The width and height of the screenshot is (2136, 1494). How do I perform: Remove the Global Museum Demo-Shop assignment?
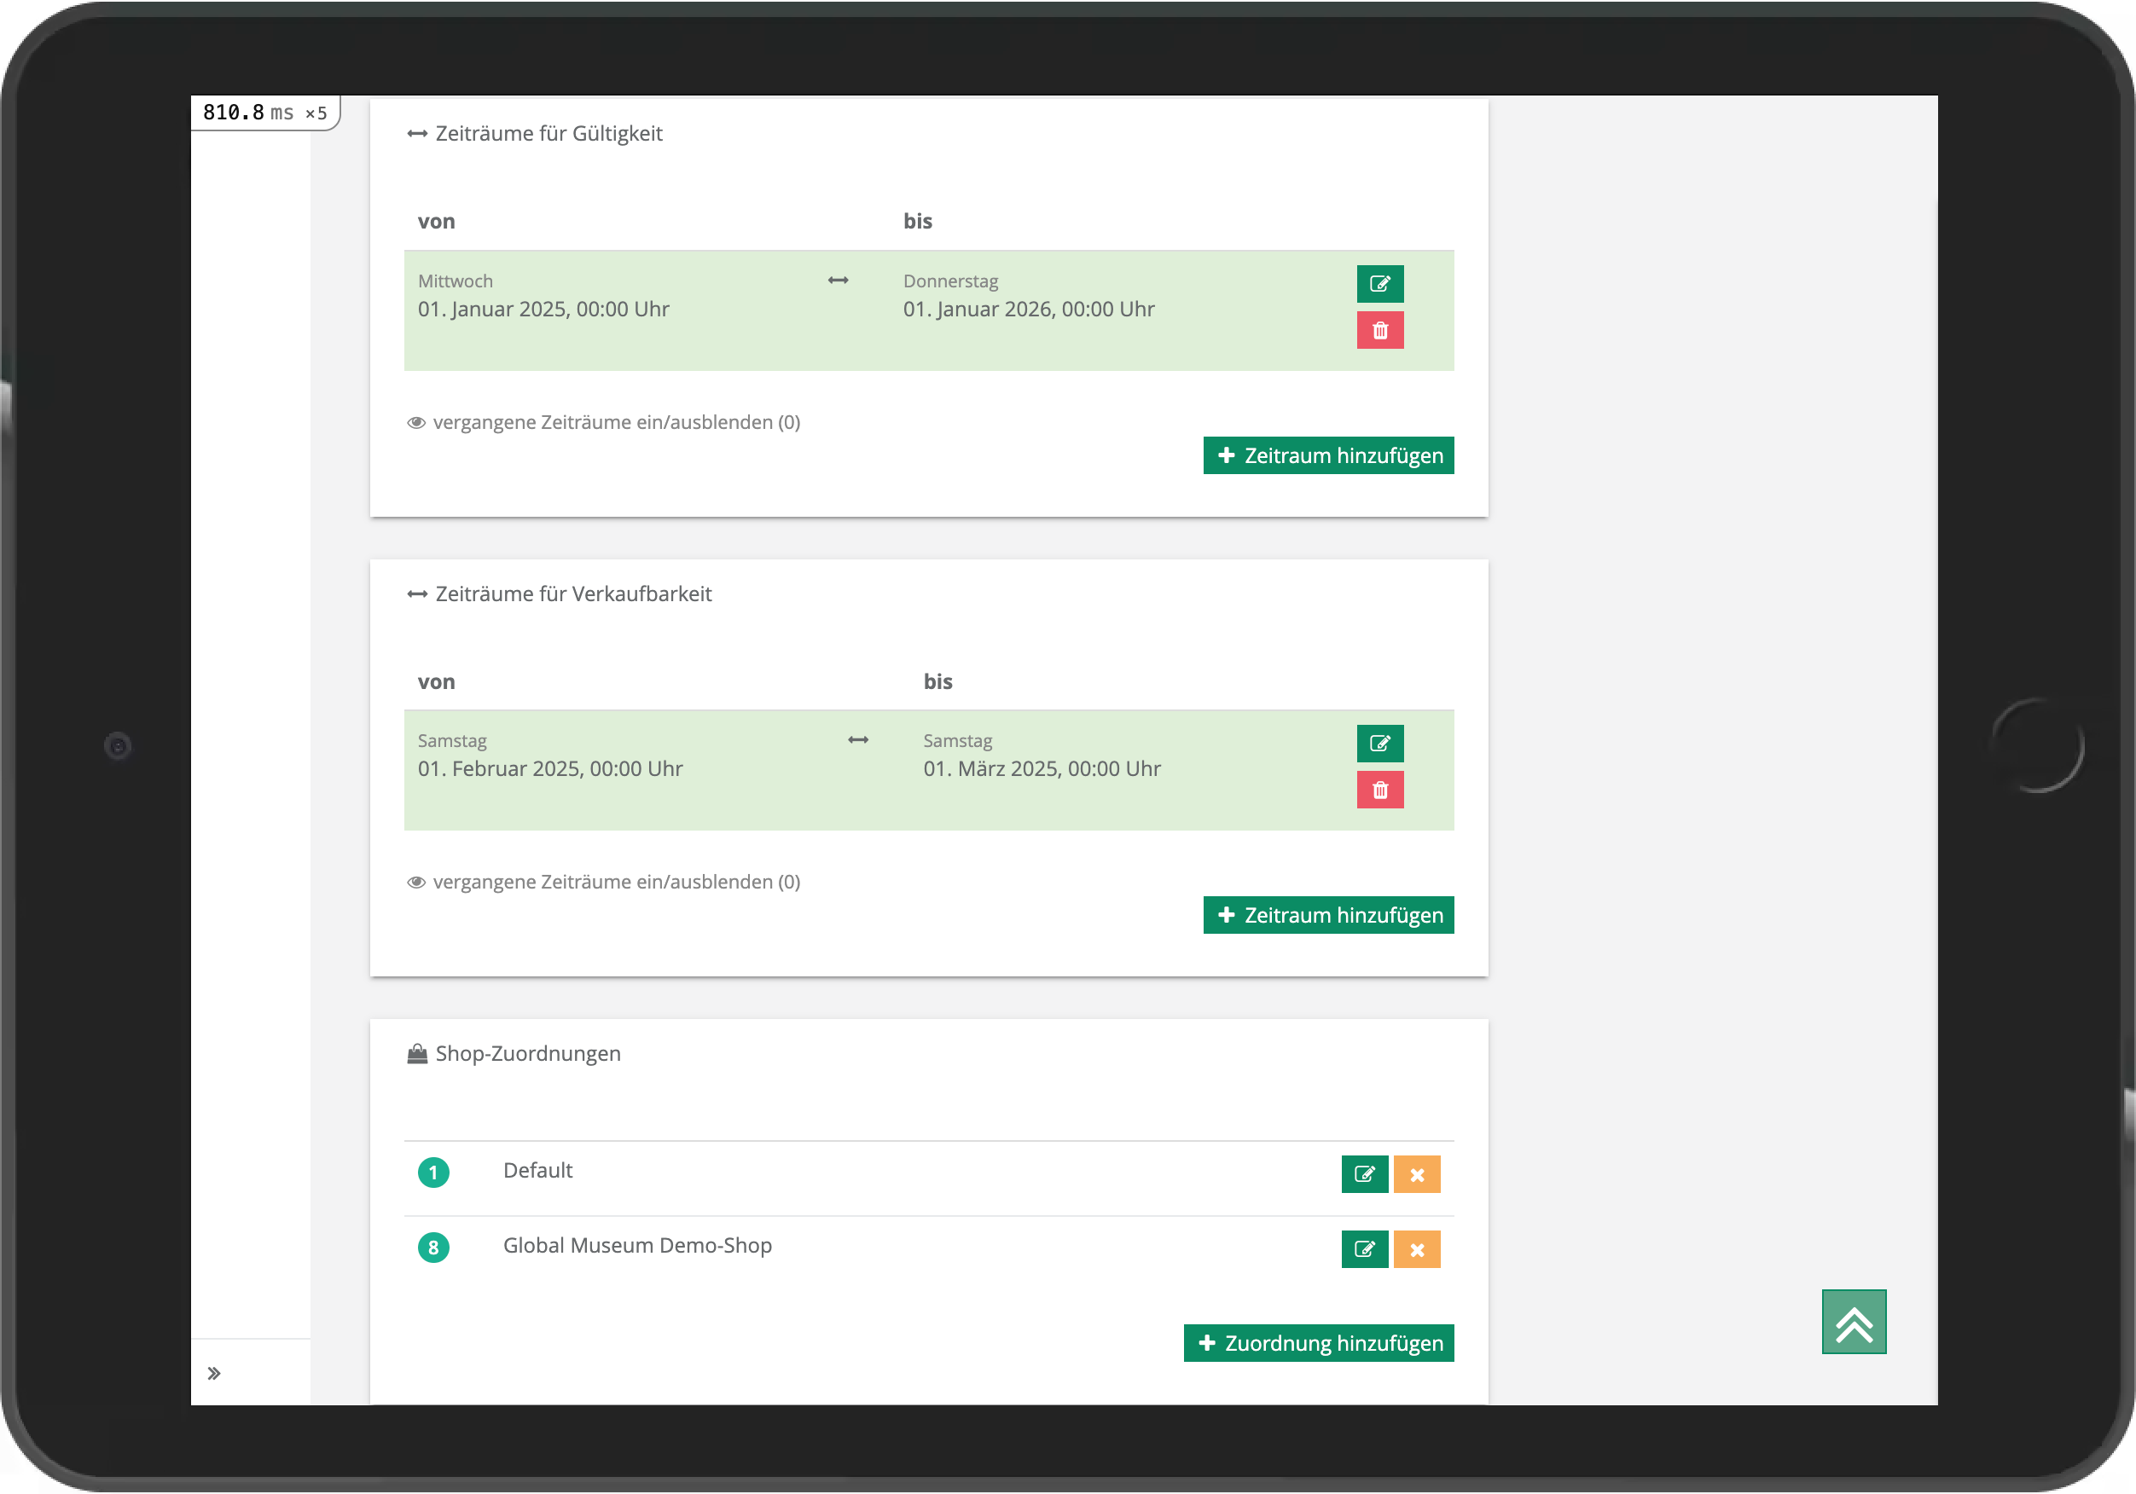click(1417, 1249)
